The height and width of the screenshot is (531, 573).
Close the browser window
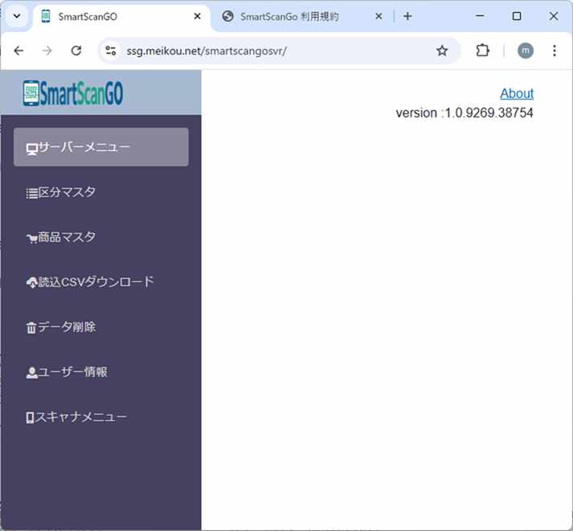(554, 16)
